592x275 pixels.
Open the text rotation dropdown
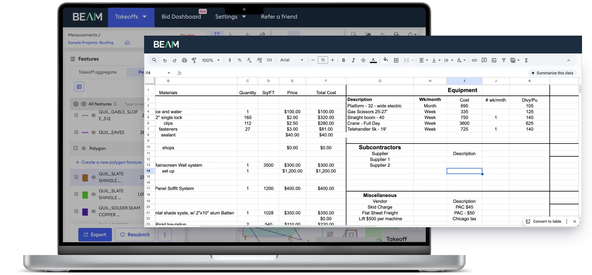click(x=461, y=60)
